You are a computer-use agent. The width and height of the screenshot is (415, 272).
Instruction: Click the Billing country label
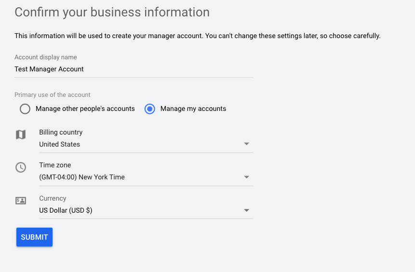coord(61,132)
